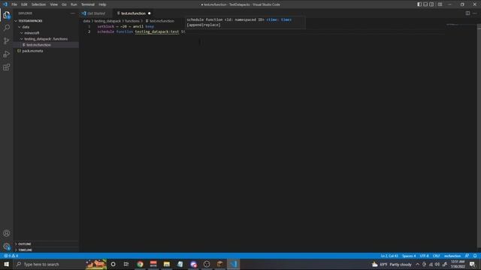
Task: Click the functions breadcrumb
Action: (x=132, y=21)
